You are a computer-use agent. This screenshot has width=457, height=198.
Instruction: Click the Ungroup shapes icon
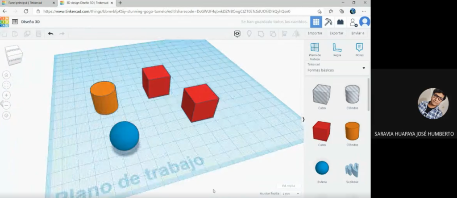(x=273, y=34)
